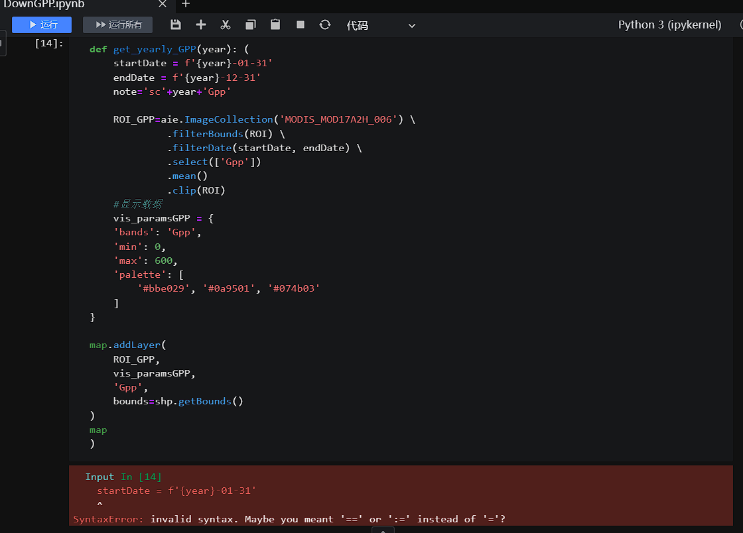
Task: Click the '#074b03' color string
Action: coord(294,289)
